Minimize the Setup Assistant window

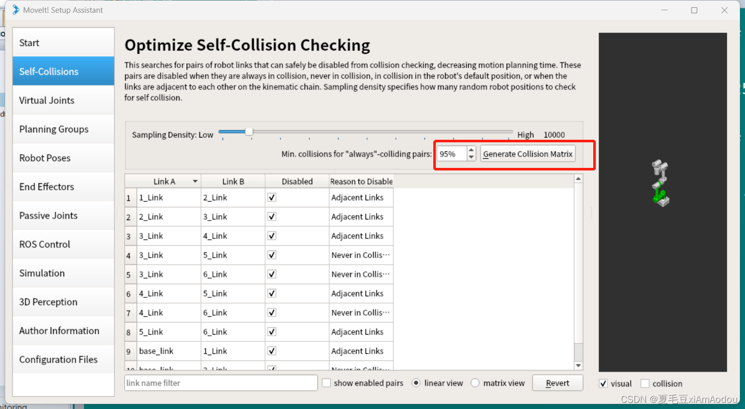tap(665, 10)
